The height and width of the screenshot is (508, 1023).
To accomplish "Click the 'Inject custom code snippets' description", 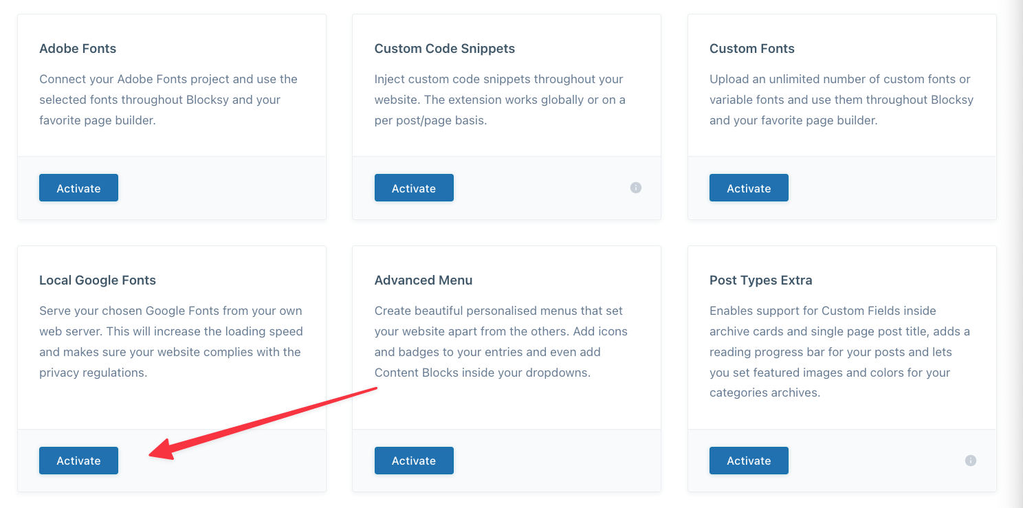I will pyautogui.click(x=500, y=100).
